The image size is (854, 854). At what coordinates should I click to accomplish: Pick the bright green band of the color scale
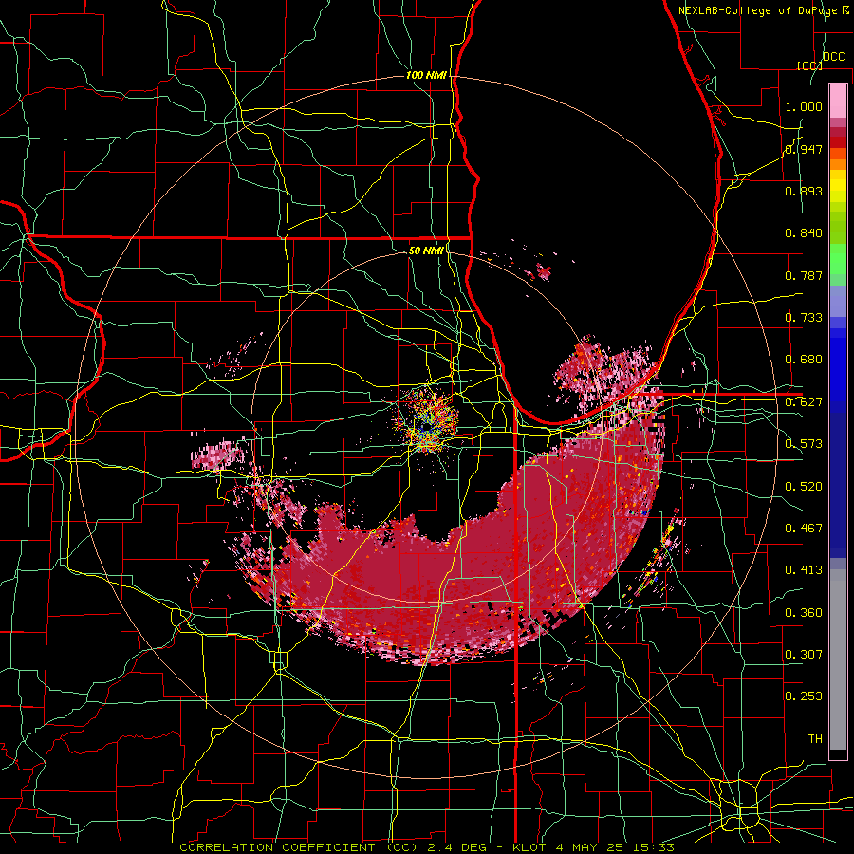(x=838, y=259)
